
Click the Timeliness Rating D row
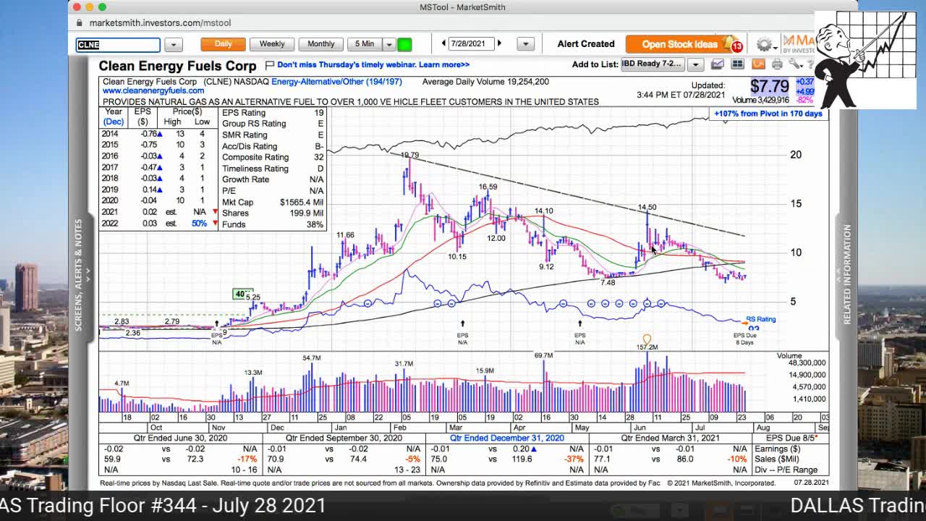point(273,169)
